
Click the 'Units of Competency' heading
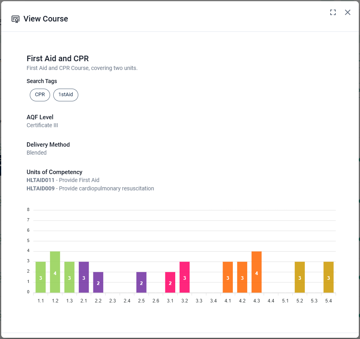click(54, 172)
